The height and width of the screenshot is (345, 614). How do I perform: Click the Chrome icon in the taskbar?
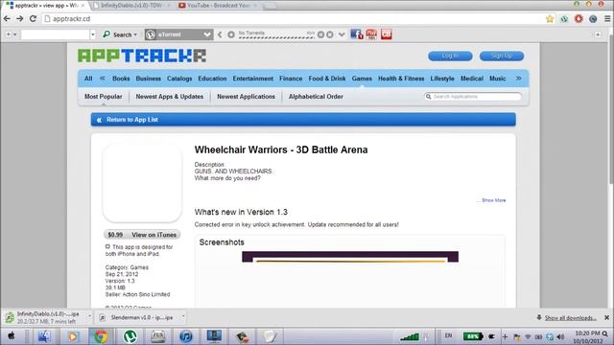pyautogui.click(x=100, y=336)
